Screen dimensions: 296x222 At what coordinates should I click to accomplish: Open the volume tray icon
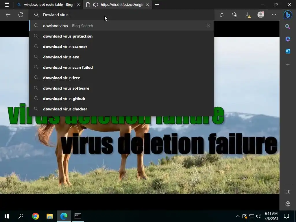(258, 216)
